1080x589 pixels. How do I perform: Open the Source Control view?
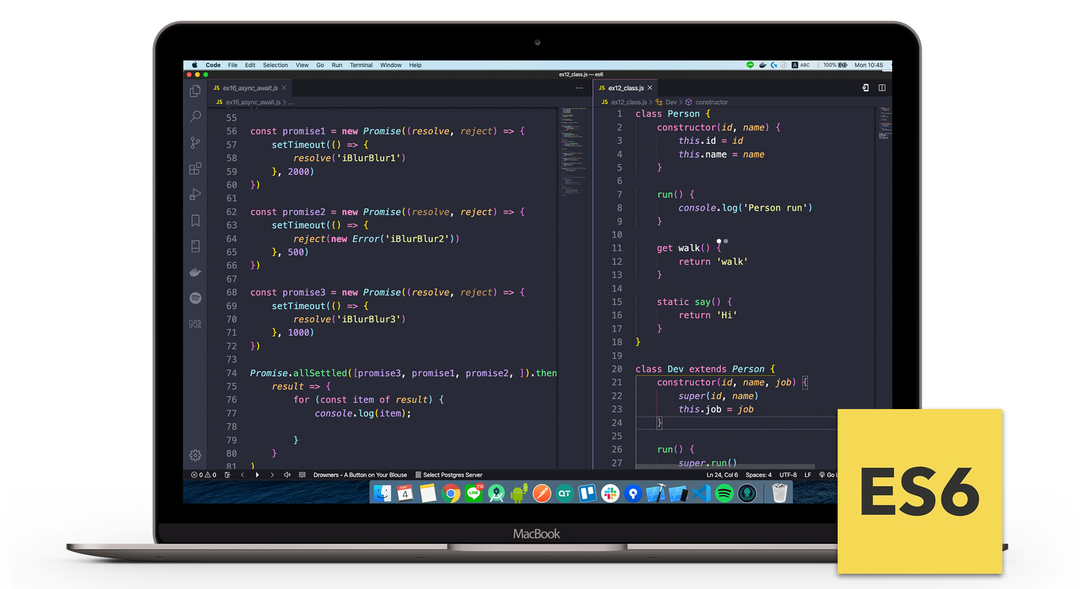coord(195,143)
